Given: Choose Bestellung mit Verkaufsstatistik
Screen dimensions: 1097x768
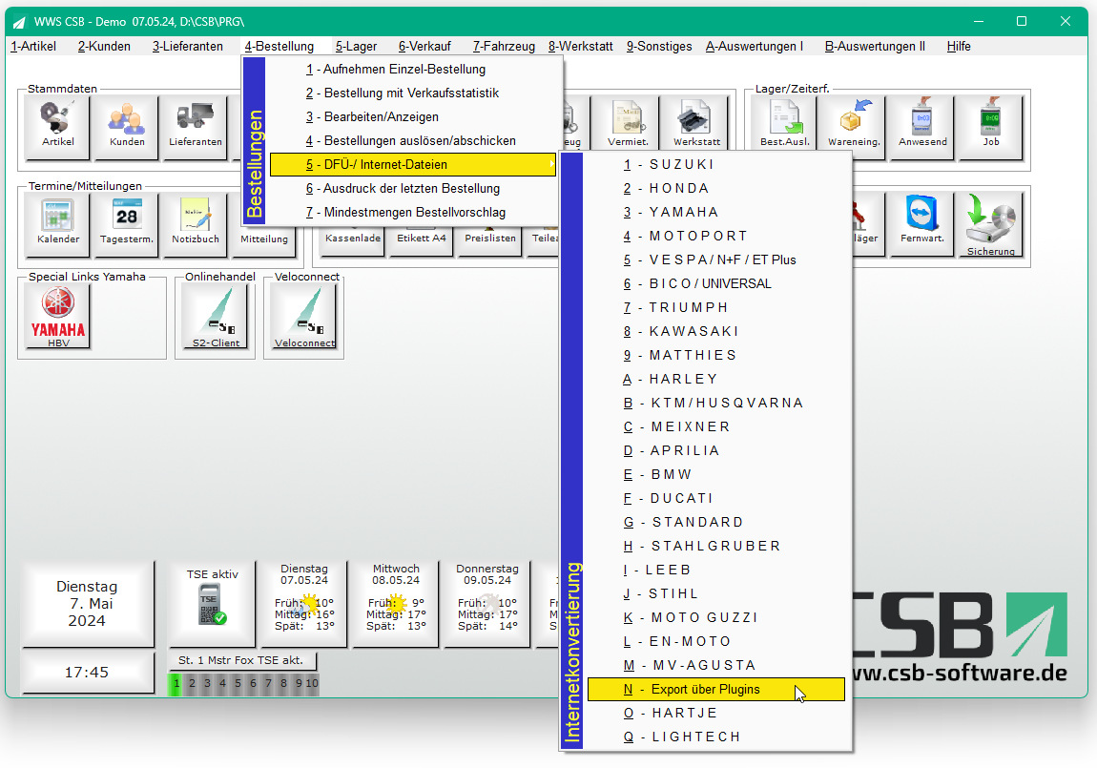Looking at the screenshot, I should tap(413, 93).
